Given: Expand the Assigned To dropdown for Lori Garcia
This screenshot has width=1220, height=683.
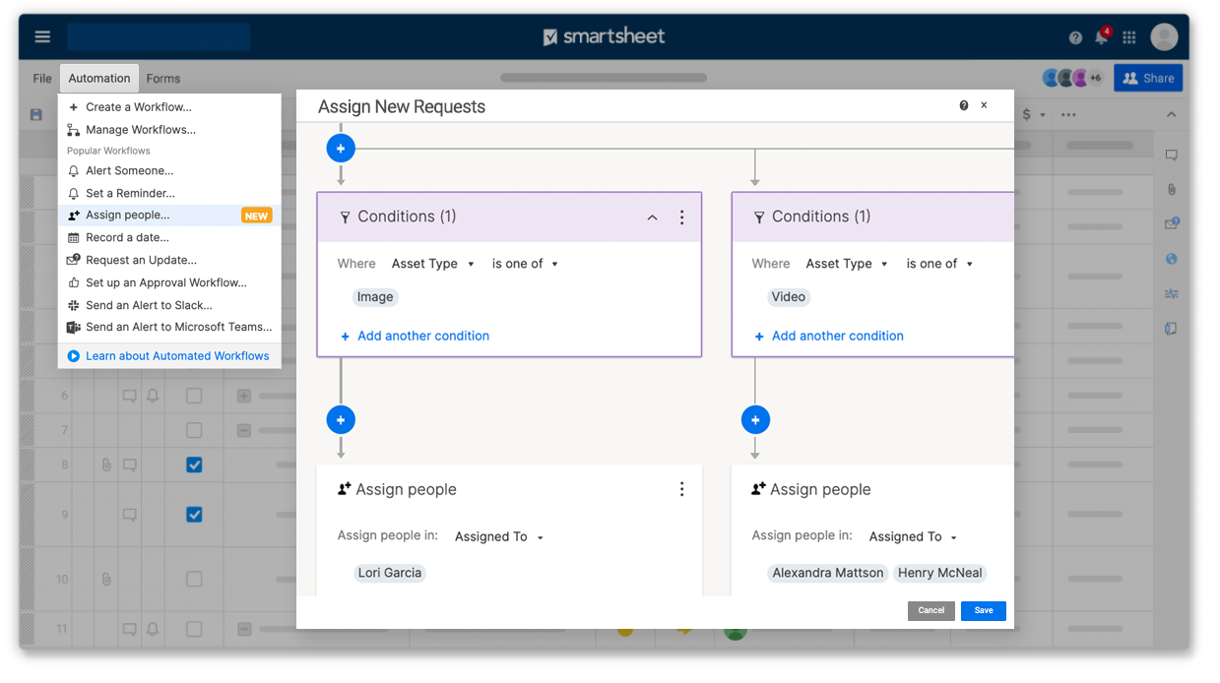Looking at the screenshot, I should coord(499,536).
